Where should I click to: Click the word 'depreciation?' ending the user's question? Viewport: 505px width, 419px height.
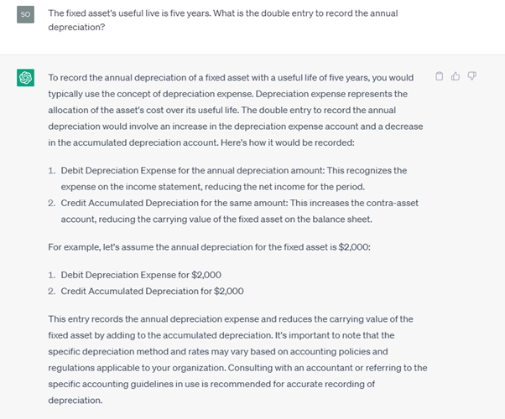[76, 28]
